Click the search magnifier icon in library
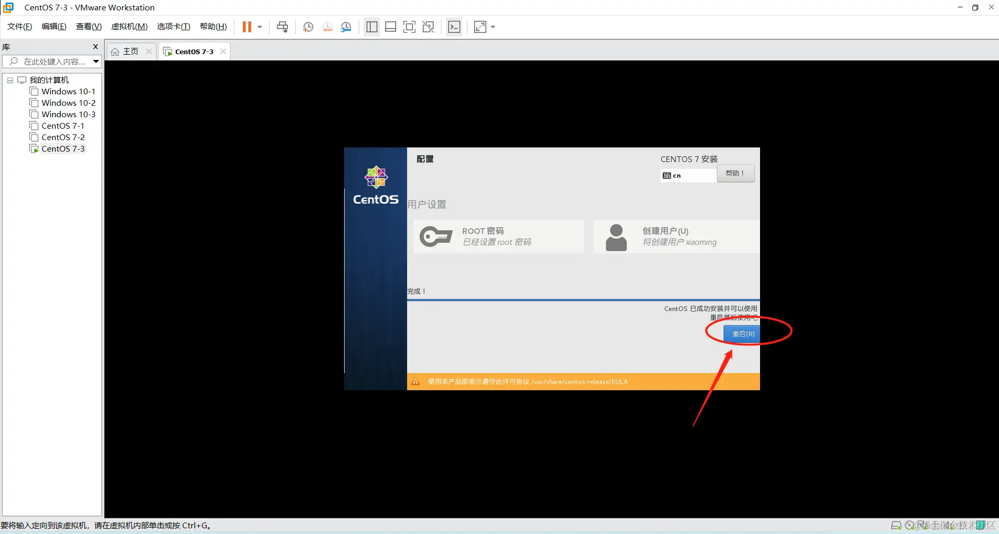 click(x=14, y=61)
